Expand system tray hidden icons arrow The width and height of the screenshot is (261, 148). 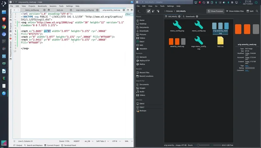click(240, 3)
